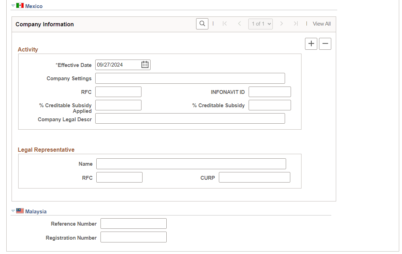Jump to the first record arrow
The width and height of the screenshot is (402, 254).
point(224,23)
